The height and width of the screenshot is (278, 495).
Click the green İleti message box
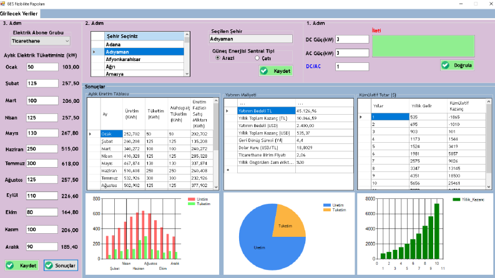[423, 46]
